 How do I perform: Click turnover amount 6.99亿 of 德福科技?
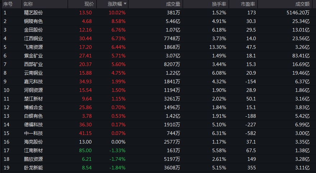point(302,125)
